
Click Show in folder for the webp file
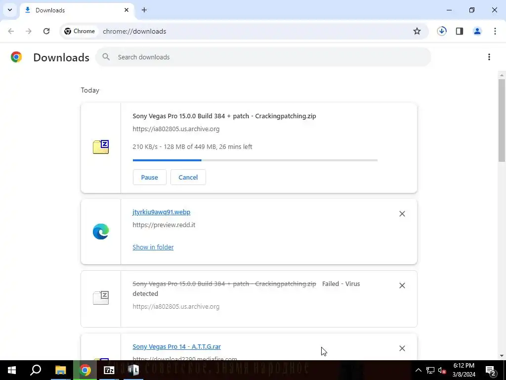point(153,247)
